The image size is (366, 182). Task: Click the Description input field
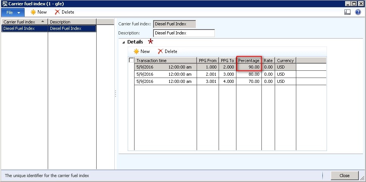(184, 33)
